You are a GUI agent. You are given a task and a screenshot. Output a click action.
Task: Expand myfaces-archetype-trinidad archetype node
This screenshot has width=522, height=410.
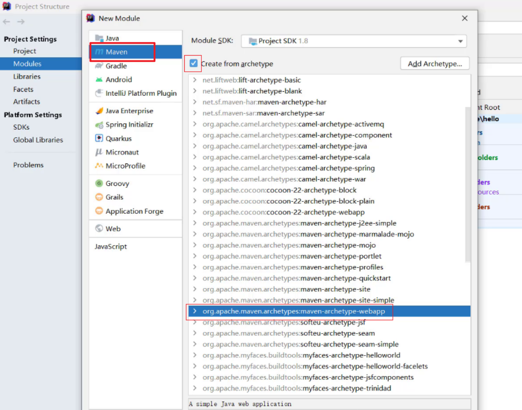coord(195,388)
